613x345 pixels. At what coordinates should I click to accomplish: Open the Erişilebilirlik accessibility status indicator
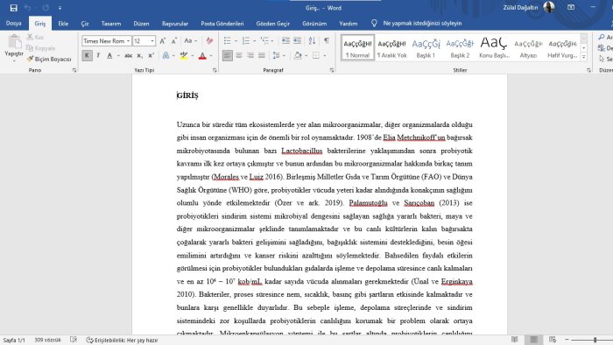click(x=122, y=340)
